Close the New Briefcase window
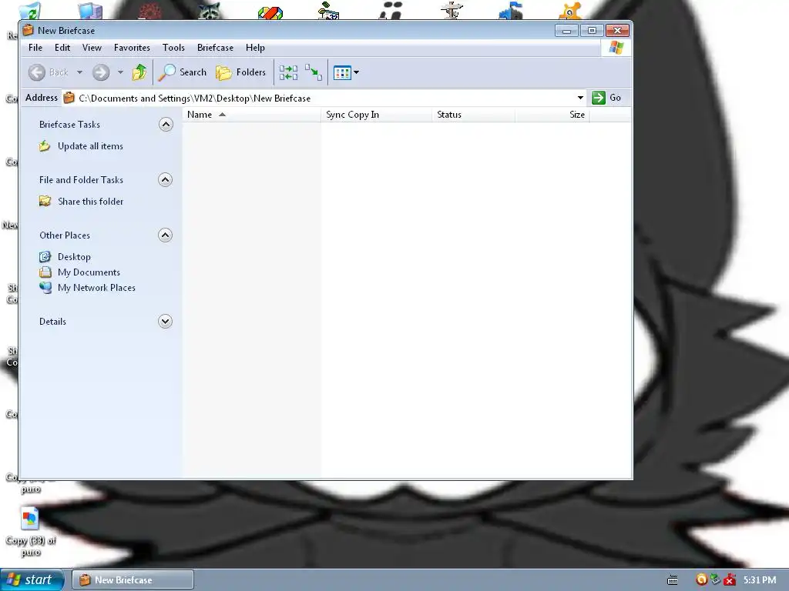 617,31
